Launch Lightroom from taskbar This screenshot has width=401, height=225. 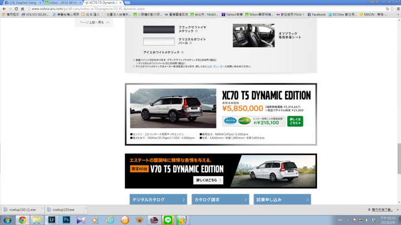[x=51, y=220]
